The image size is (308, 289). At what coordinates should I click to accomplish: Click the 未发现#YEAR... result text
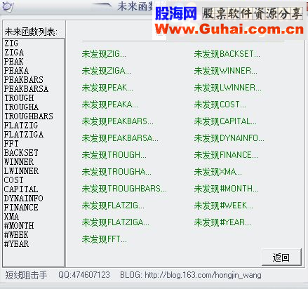(x=222, y=222)
